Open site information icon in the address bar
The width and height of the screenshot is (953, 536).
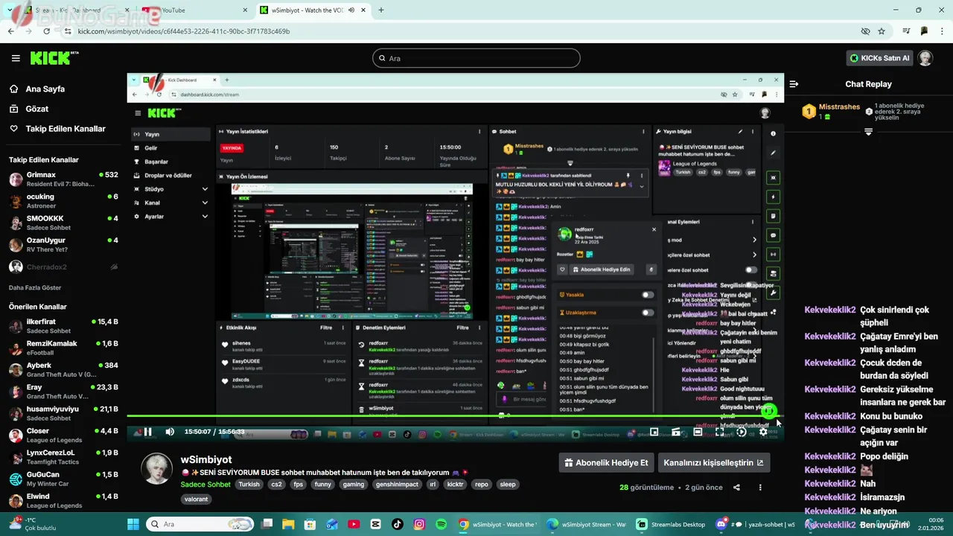[x=67, y=31]
